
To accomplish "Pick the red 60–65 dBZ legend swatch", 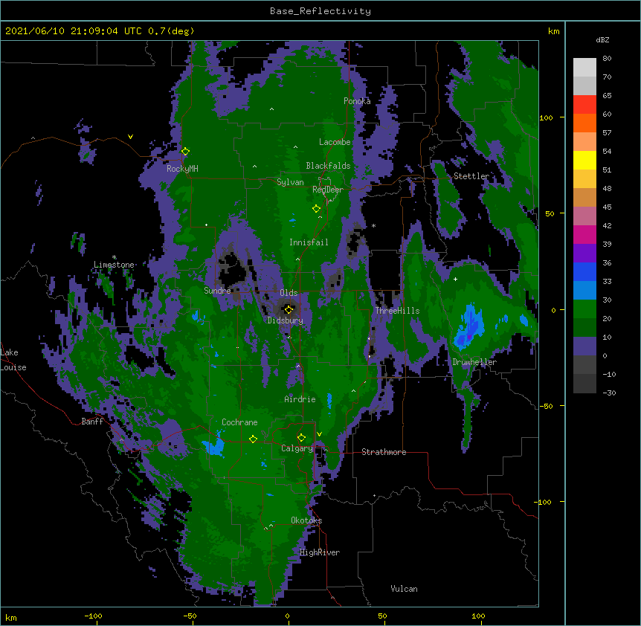I will click(584, 104).
